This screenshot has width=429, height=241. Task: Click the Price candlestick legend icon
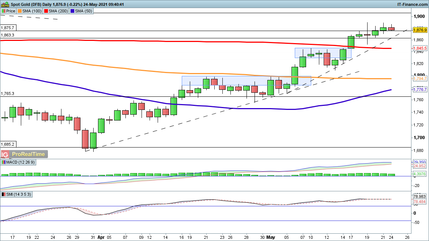coord(4,11)
